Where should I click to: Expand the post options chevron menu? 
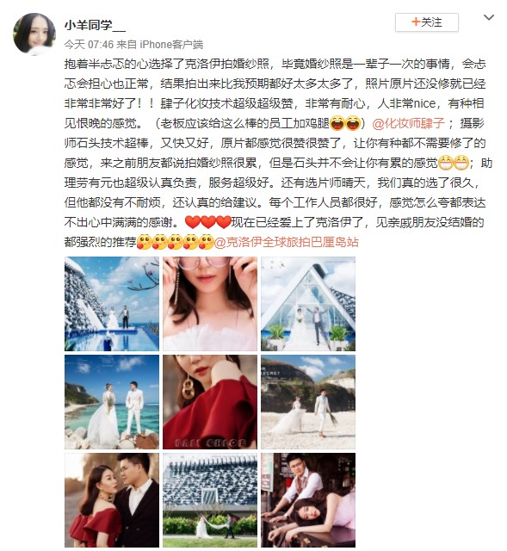(489, 17)
